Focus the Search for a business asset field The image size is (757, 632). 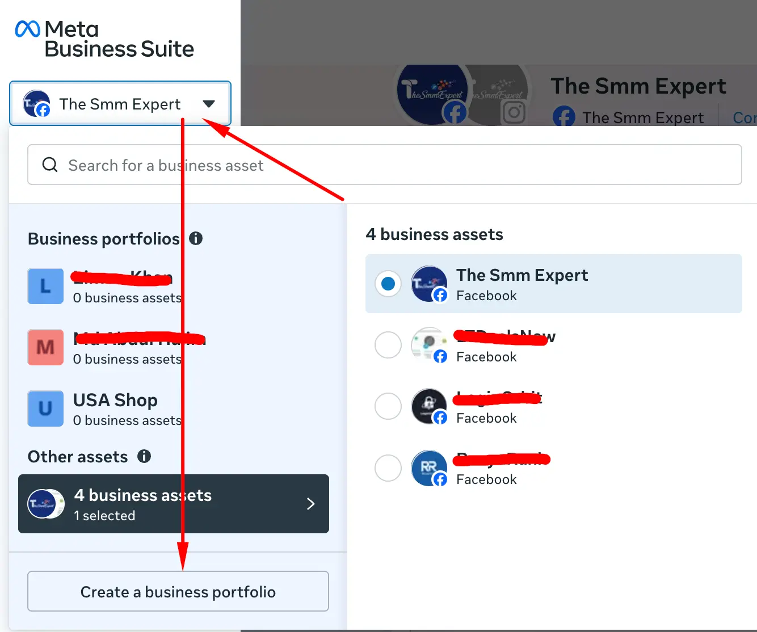(385, 165)
